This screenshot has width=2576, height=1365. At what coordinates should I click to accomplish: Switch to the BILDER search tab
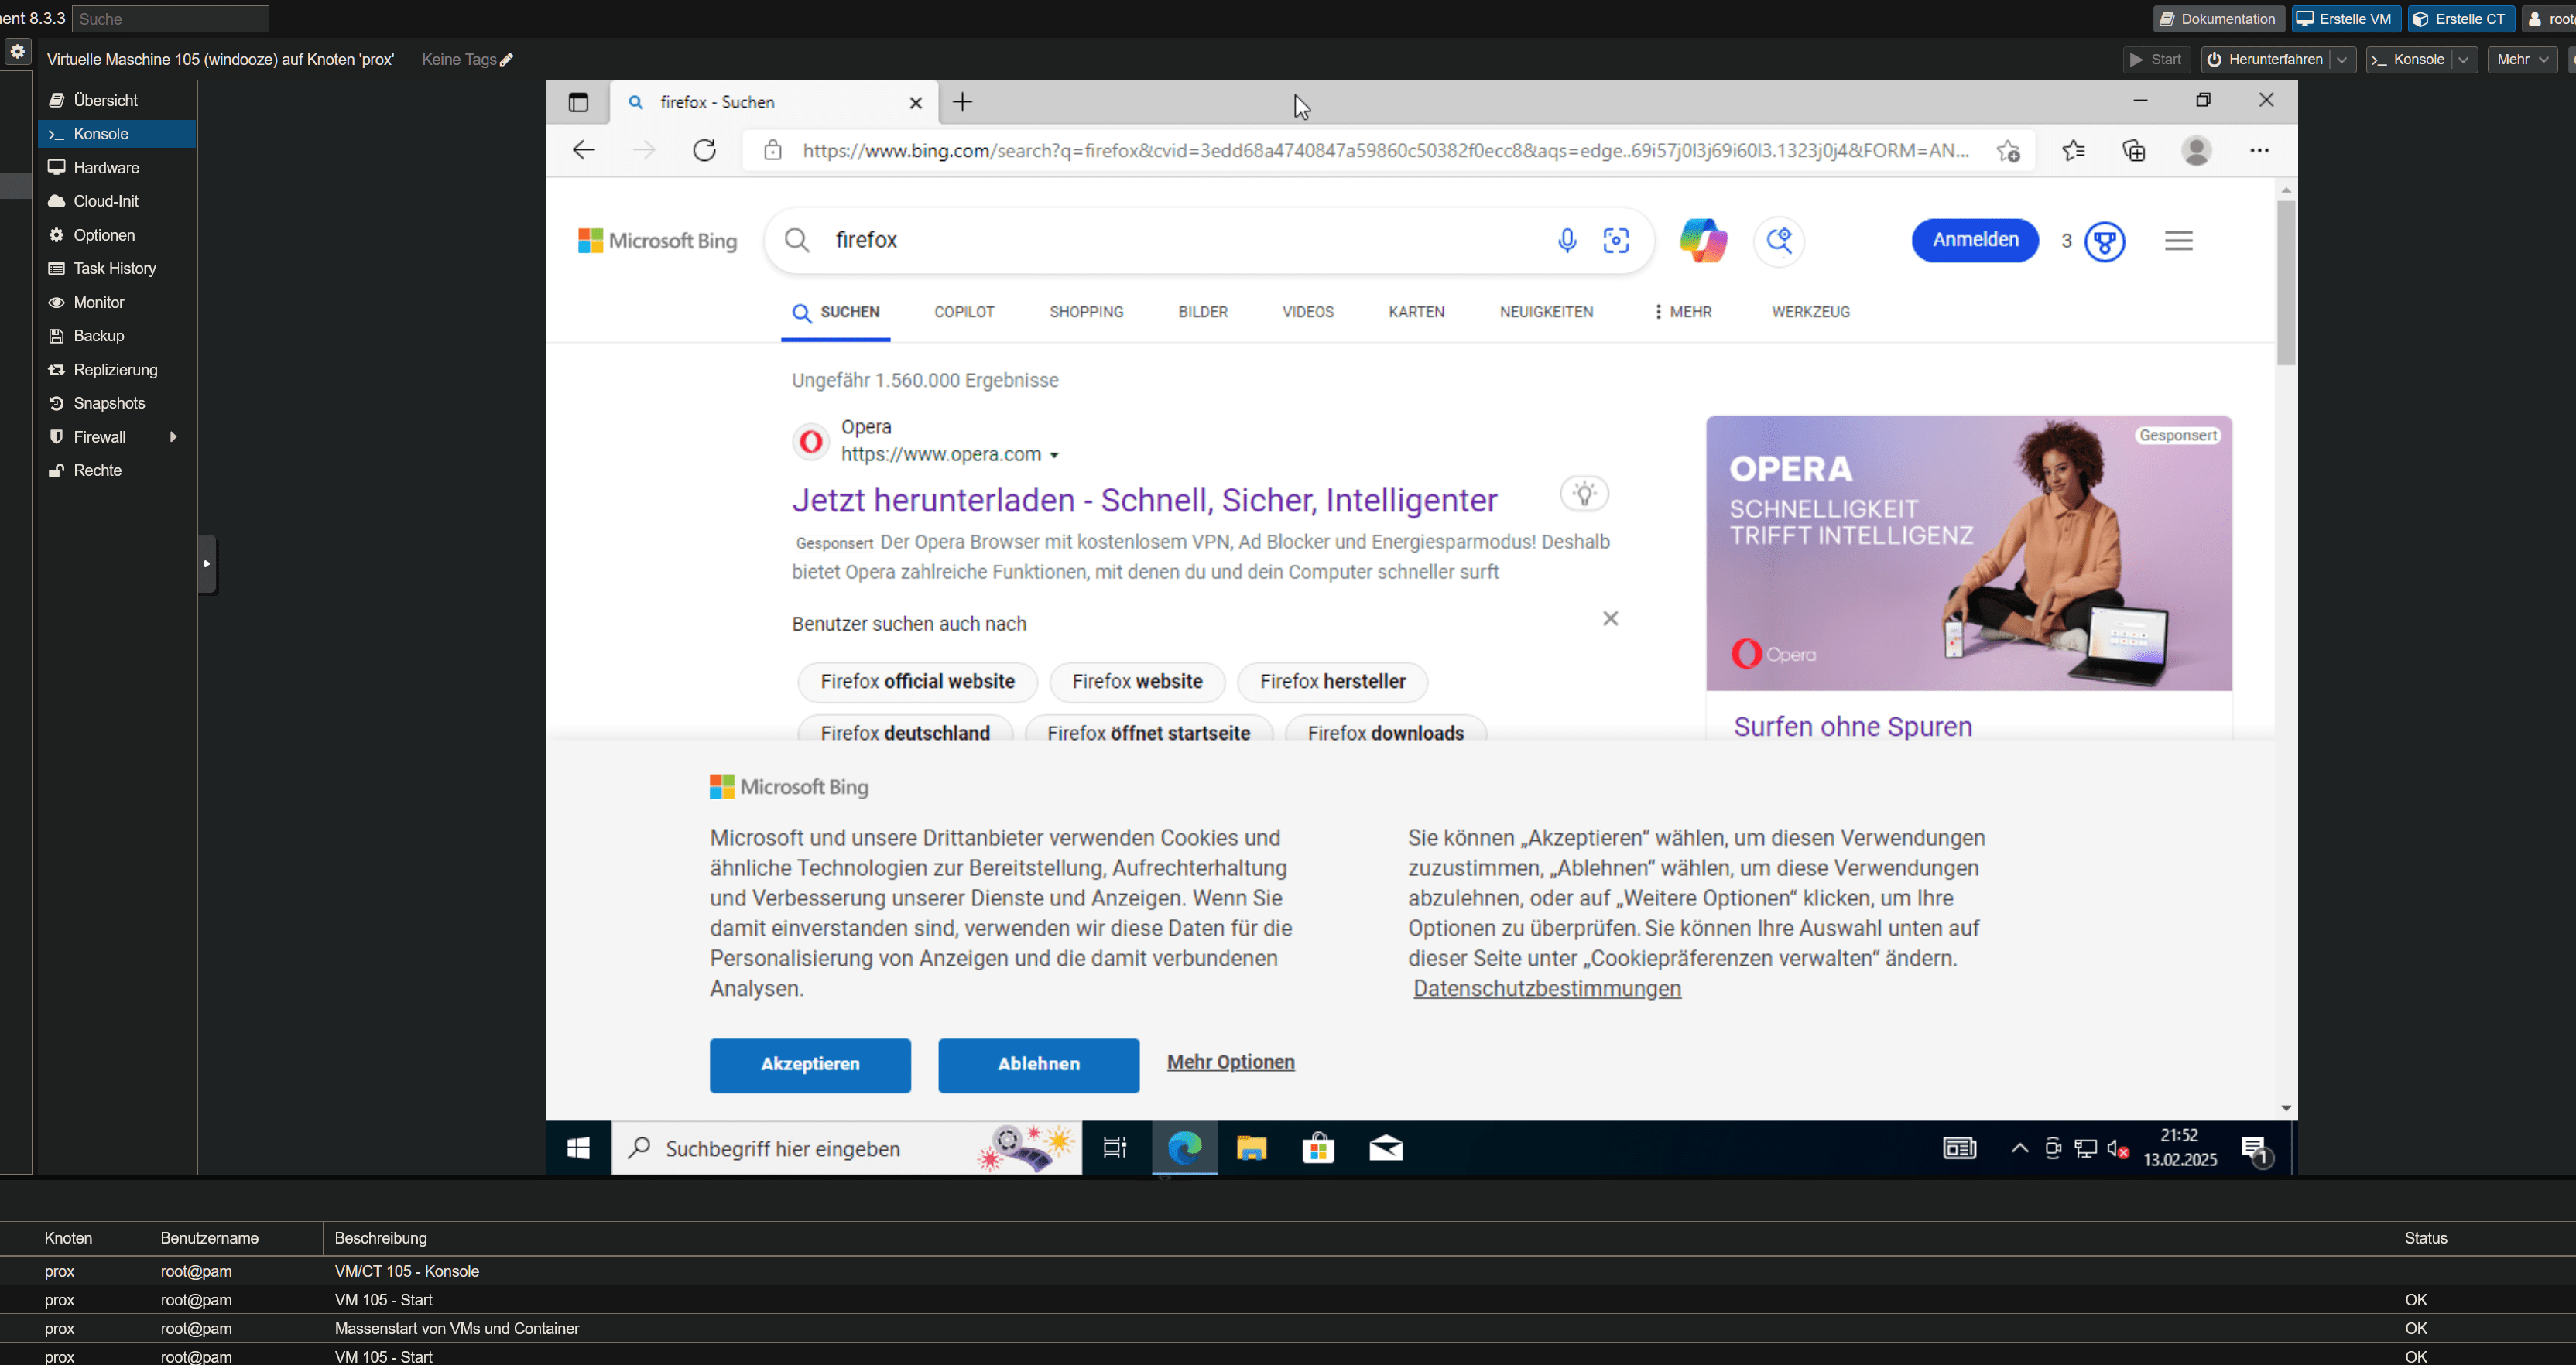coord(1202,312)
